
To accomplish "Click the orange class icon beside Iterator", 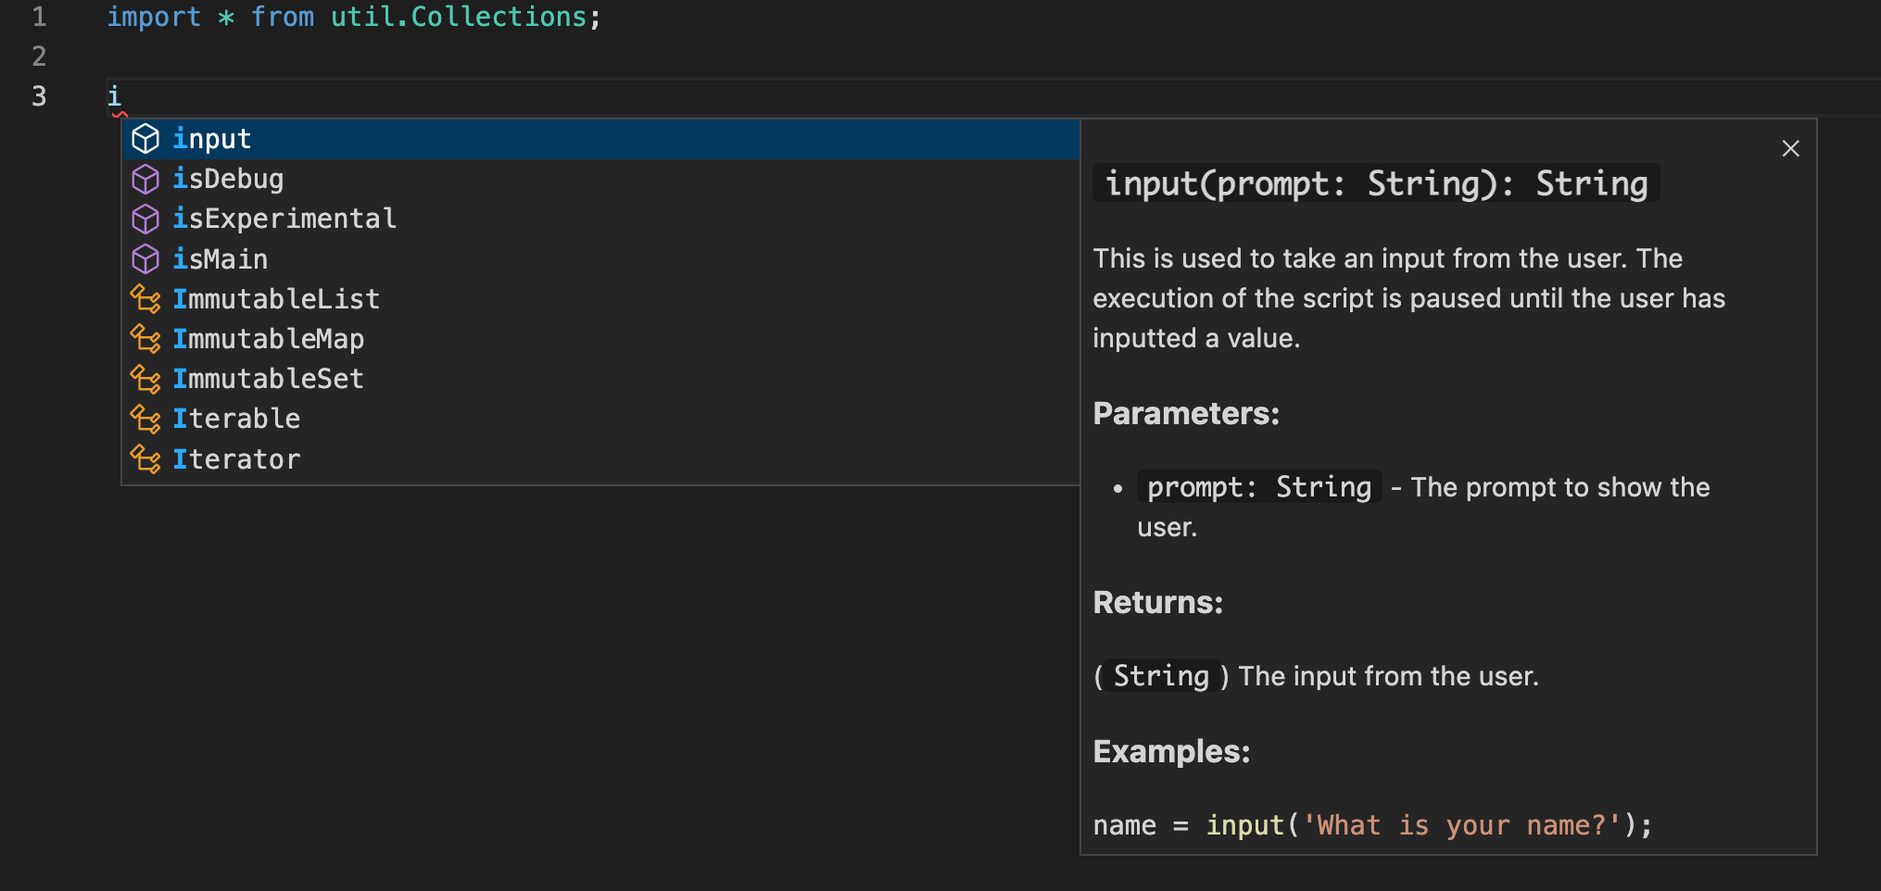I will click(145, 459).
